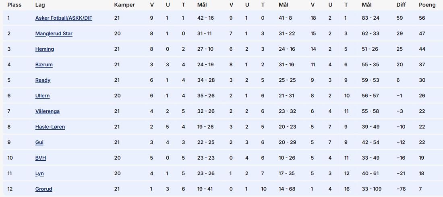This screenshot has height=197, width=443.
Task: Select the Bærum team link
Action: pos(44,65)
